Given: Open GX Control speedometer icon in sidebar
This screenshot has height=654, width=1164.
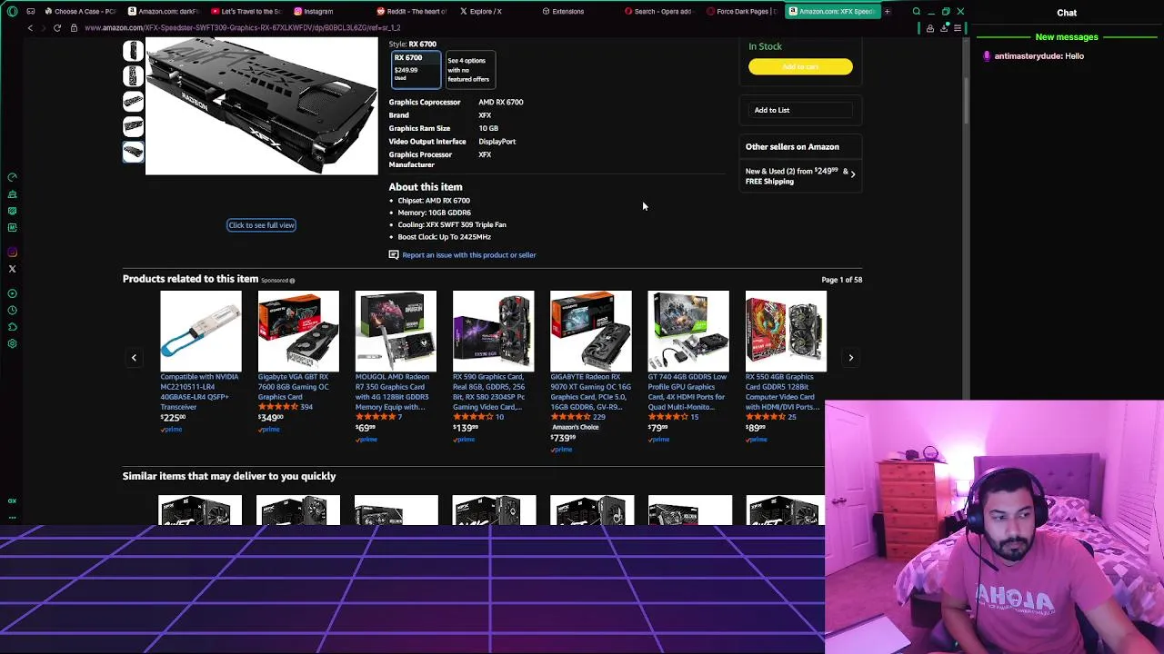Looking at the screenshot, I should 12,177.
